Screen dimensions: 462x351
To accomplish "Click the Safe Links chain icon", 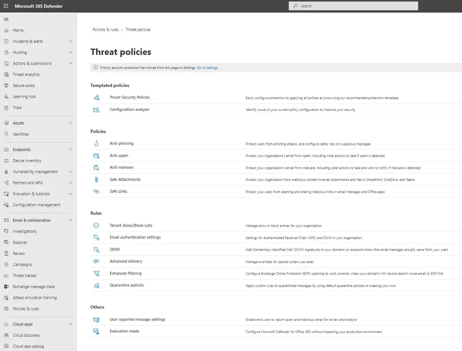I will pos(96,191).
